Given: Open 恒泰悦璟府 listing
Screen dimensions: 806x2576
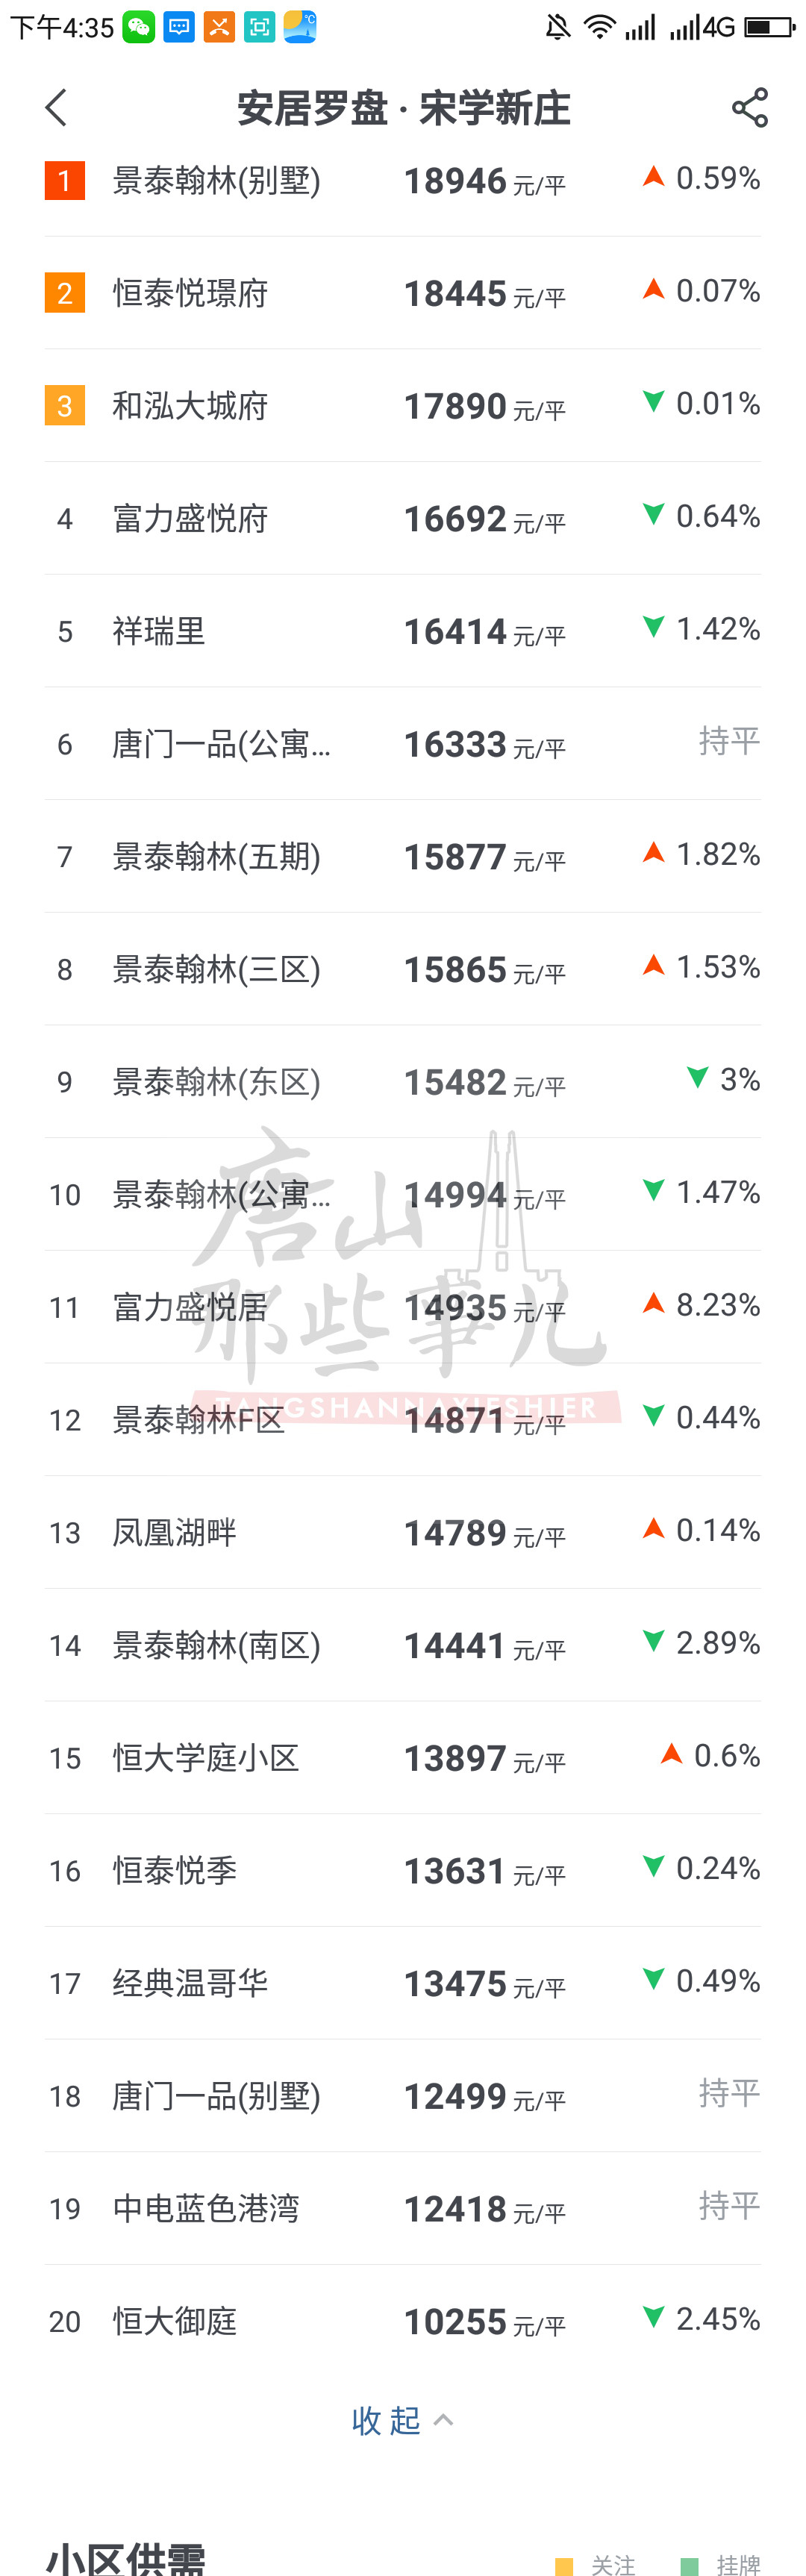Looking at the screenshot, I should tap(190, 294).
